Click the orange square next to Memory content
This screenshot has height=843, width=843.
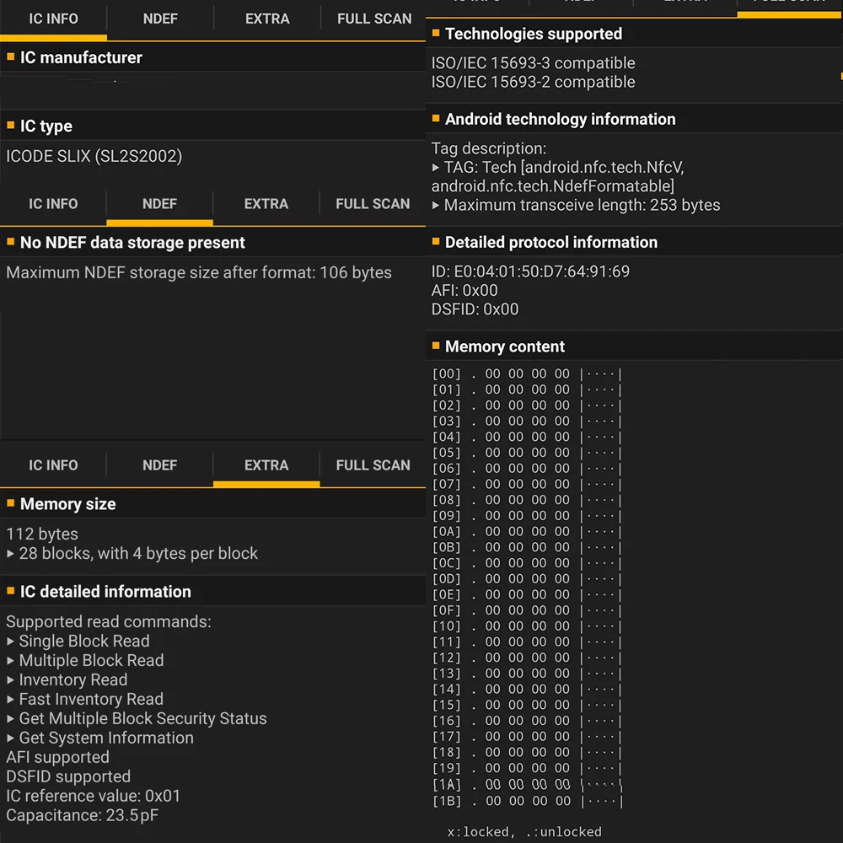pyautogui.click(x=436, y=346)
